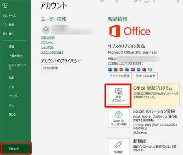
Task: Click the OneNote app icon
Action: (133, 69)
